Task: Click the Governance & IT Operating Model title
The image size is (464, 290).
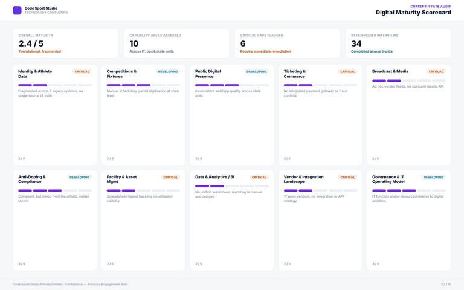Action: [x=388, y=179]
